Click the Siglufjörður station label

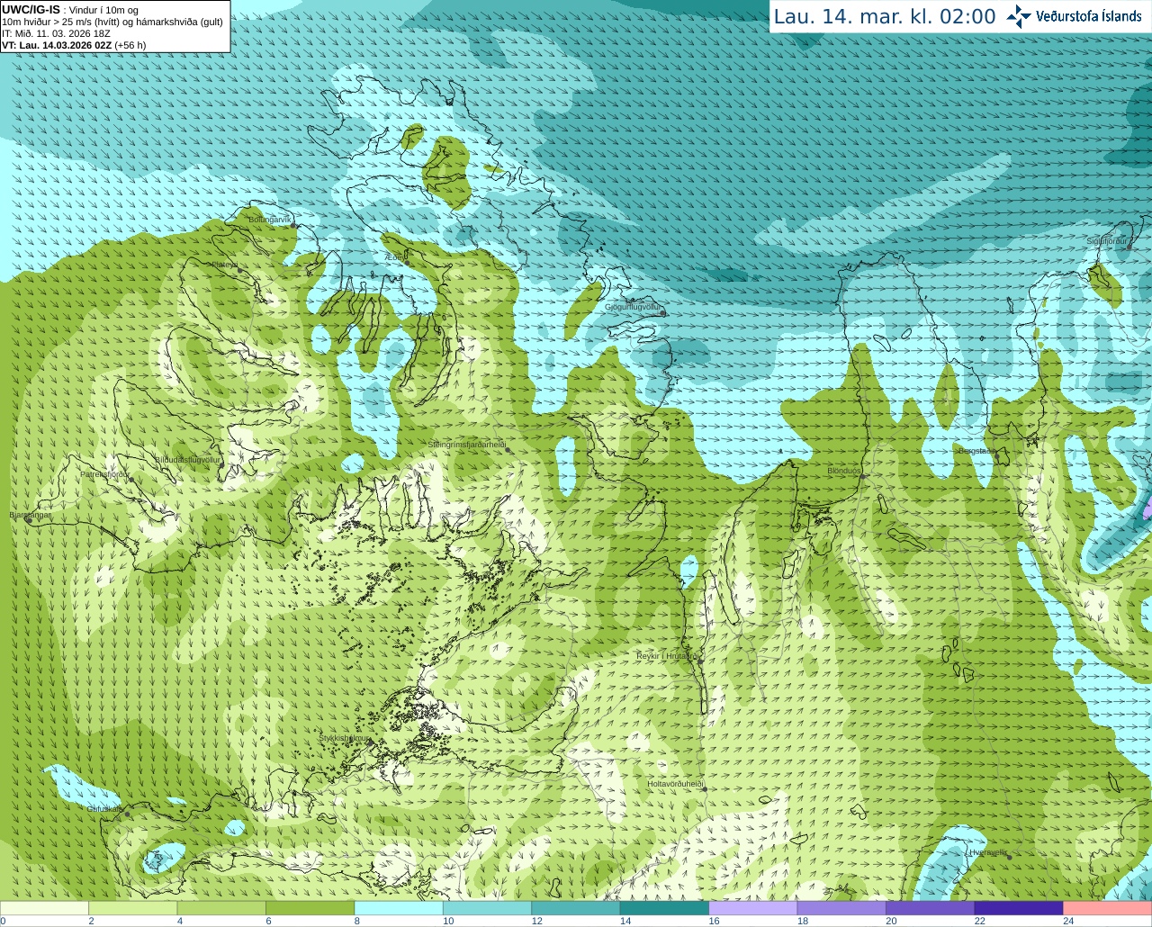(1107, 241)
